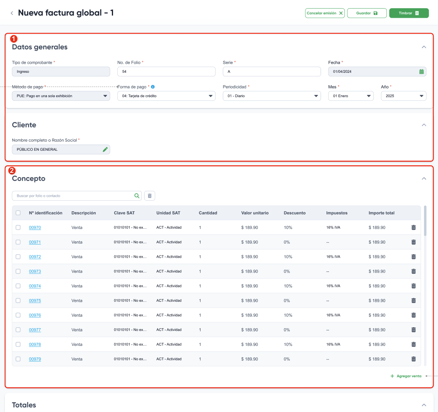The image size is (438, 412).
Task: Open the Periodicidad dropdown
Action: pos(272,96)
